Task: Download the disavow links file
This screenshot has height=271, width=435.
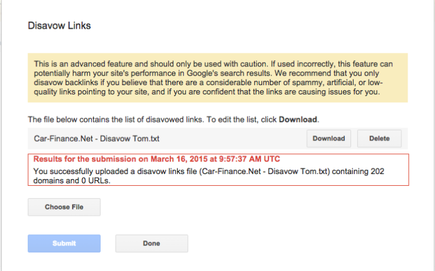Action: (329, 139)
